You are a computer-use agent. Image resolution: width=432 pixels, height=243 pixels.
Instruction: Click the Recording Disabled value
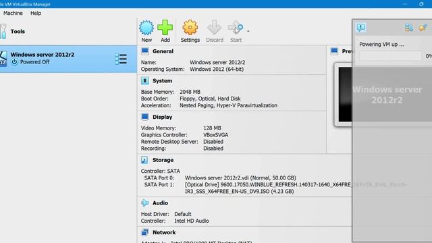213,148
